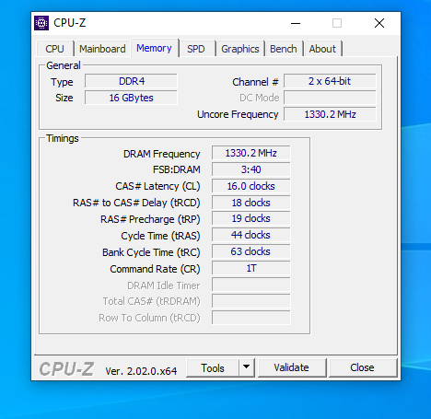The image size is (431, 419).
Task: Click the Tools button
Action: [x=213, y=367]
